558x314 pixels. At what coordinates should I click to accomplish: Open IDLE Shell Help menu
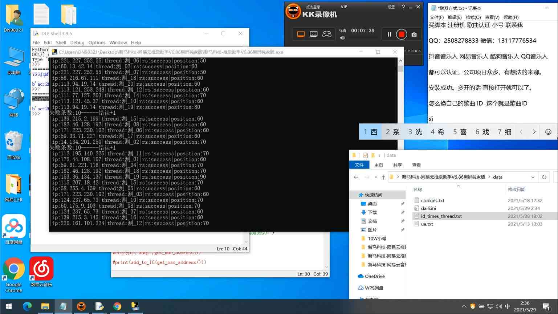(136, 42)
